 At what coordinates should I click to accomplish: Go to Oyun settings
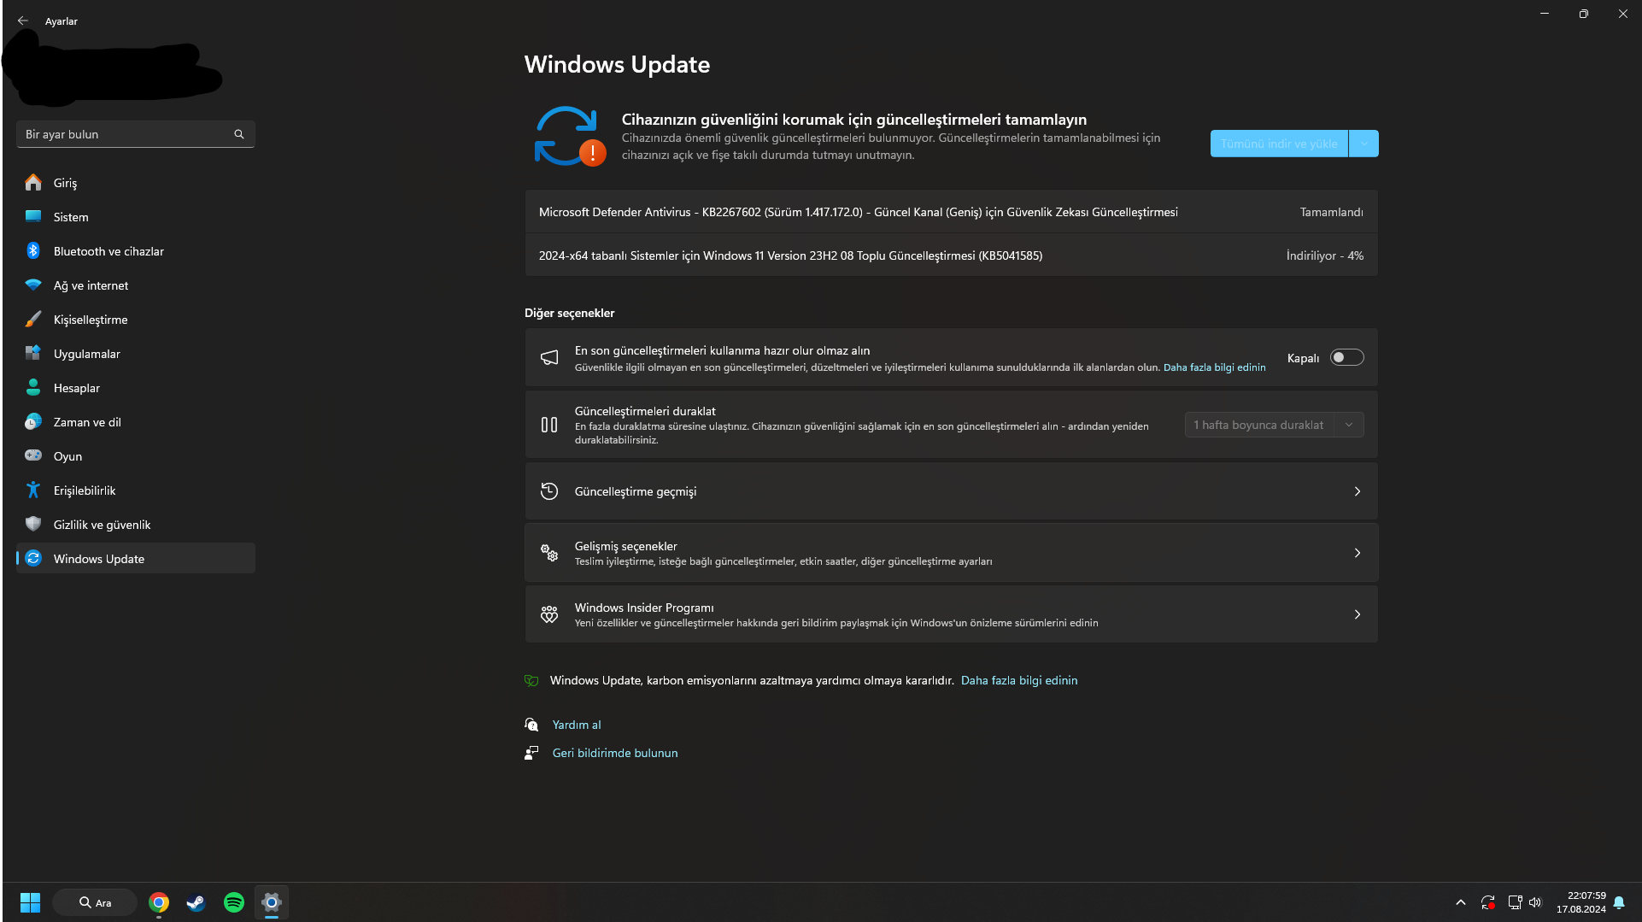point(136,455)
